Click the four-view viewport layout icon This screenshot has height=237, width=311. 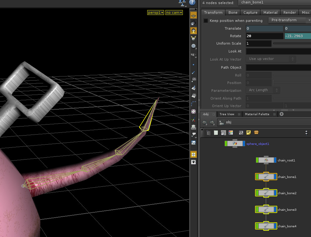[193, 154]
